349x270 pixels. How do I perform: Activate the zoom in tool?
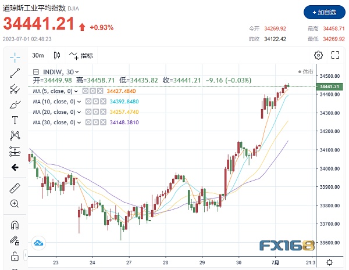15,204
